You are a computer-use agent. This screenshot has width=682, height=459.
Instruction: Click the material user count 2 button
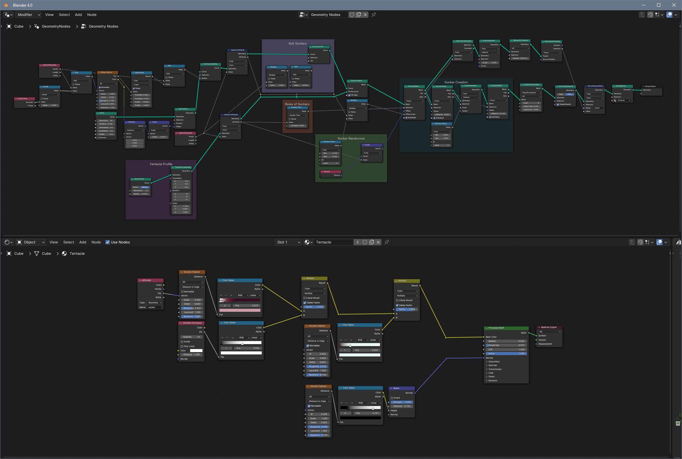point(357,242)
